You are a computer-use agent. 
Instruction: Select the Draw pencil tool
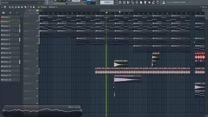tap(10, 7)
